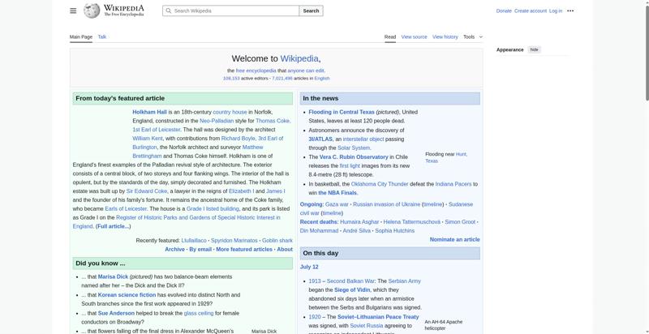Open the Vera C. Rubin Observatory link
649x334 pixels.
(x=354, y=157)
